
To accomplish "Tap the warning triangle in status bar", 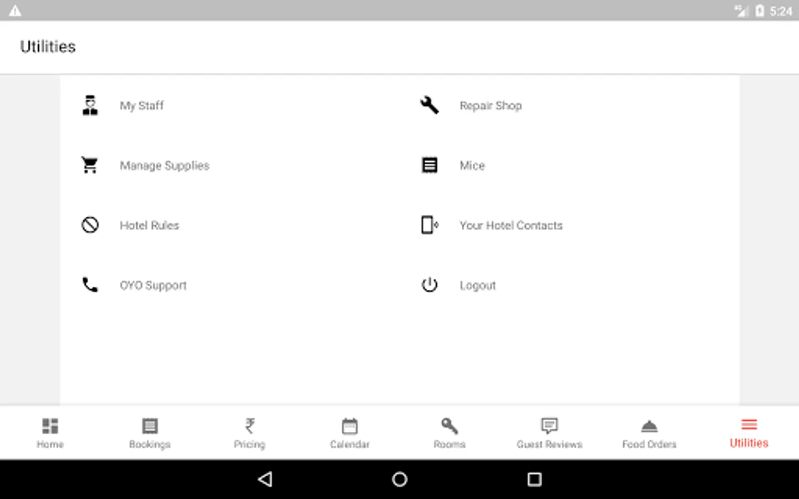I will click(x=15, y=11).
